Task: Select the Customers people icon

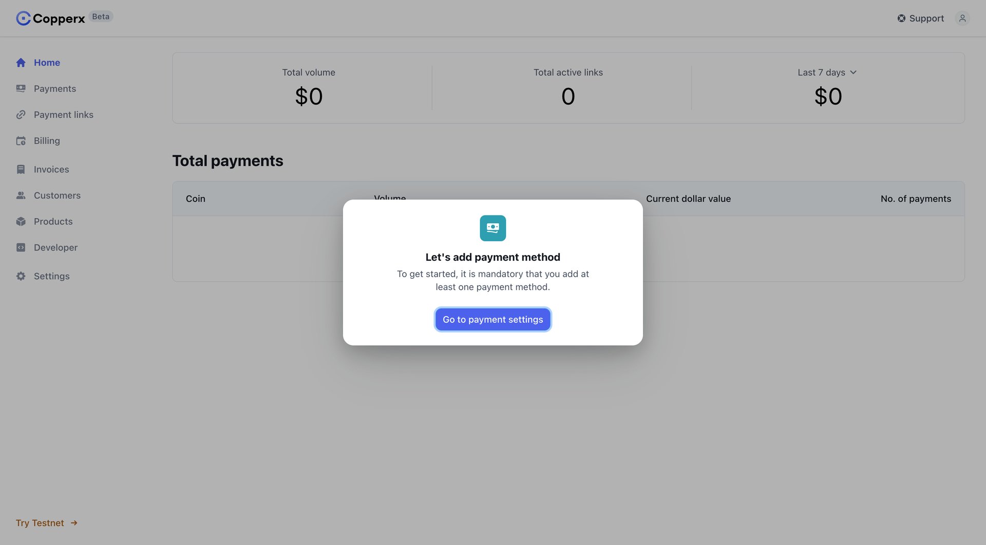Action: pyautogui.click(x=21, y=195)
